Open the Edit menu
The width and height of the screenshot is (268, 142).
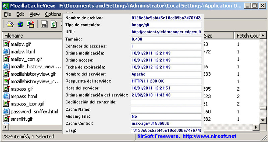click(x=20, y=14)
